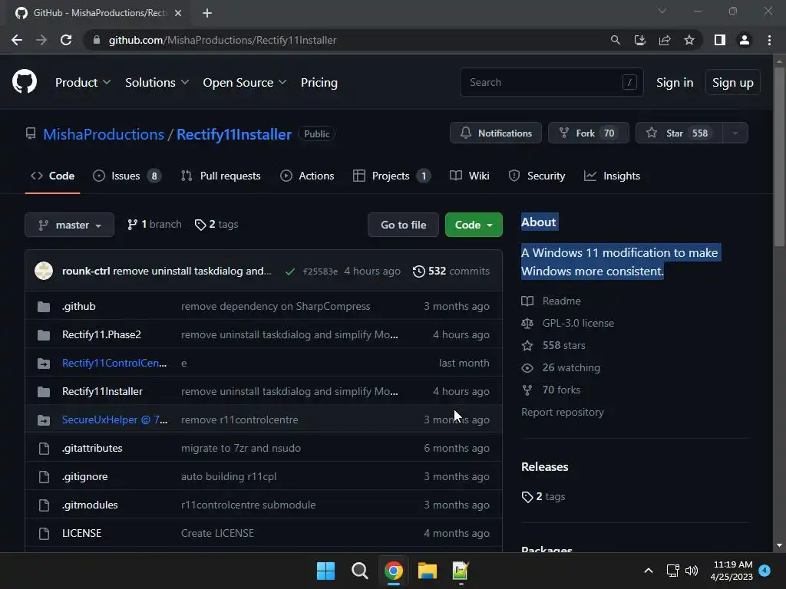Screen dimensions: 786x589
Task: Open File Explorer from the taskbar
Action: pyautogui.click(x=427, y=571)
